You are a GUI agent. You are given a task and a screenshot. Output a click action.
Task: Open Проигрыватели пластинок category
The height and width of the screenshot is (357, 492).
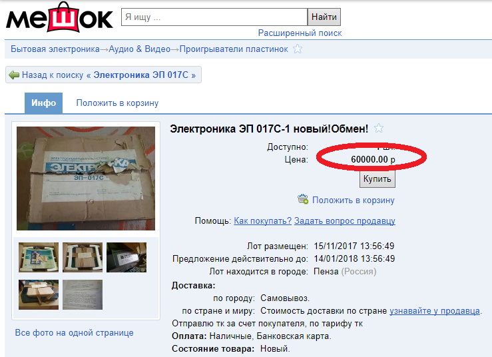[234, 49]
